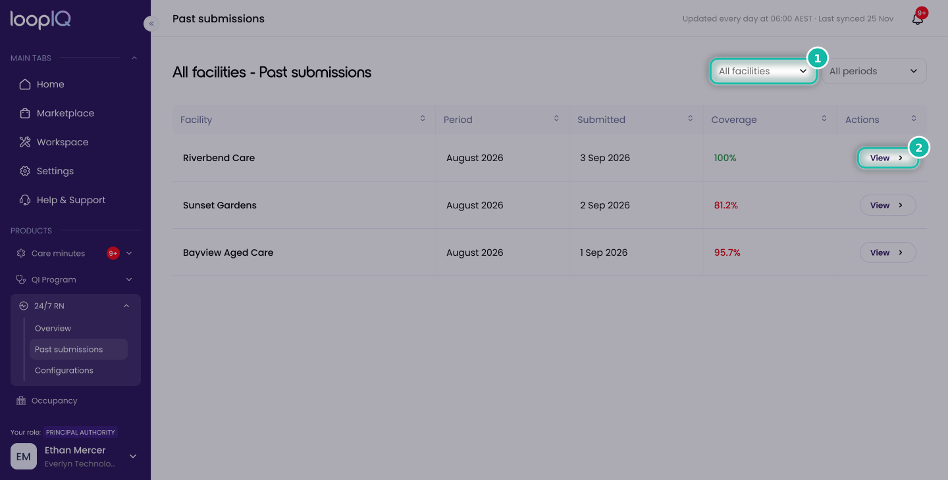Expand the QI Program submenu

129,279
